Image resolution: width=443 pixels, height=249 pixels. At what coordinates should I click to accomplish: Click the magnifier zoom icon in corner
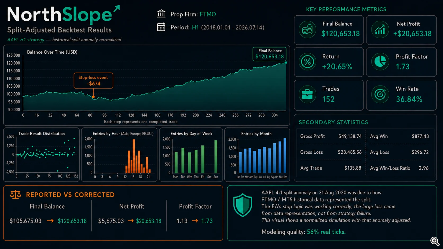[x=435, y=241]
